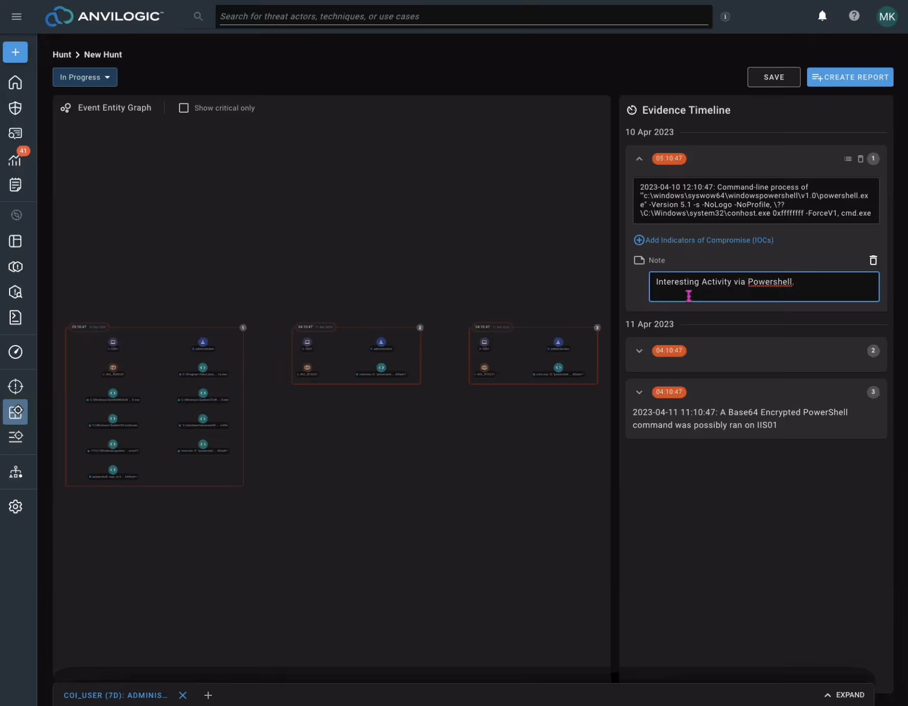Open the message list sidebar icon
908x706 pixels.
coord(15,133)
